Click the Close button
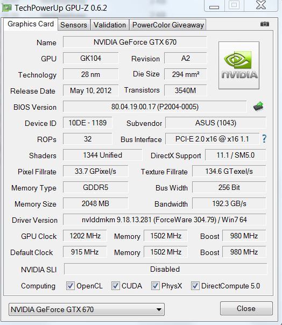The width and height of the screenshot is (282, 325). [x=246, y=308]
